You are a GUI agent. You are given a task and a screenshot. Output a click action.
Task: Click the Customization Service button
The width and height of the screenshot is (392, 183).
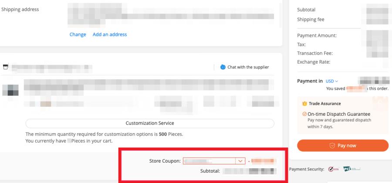coord(150,123)
